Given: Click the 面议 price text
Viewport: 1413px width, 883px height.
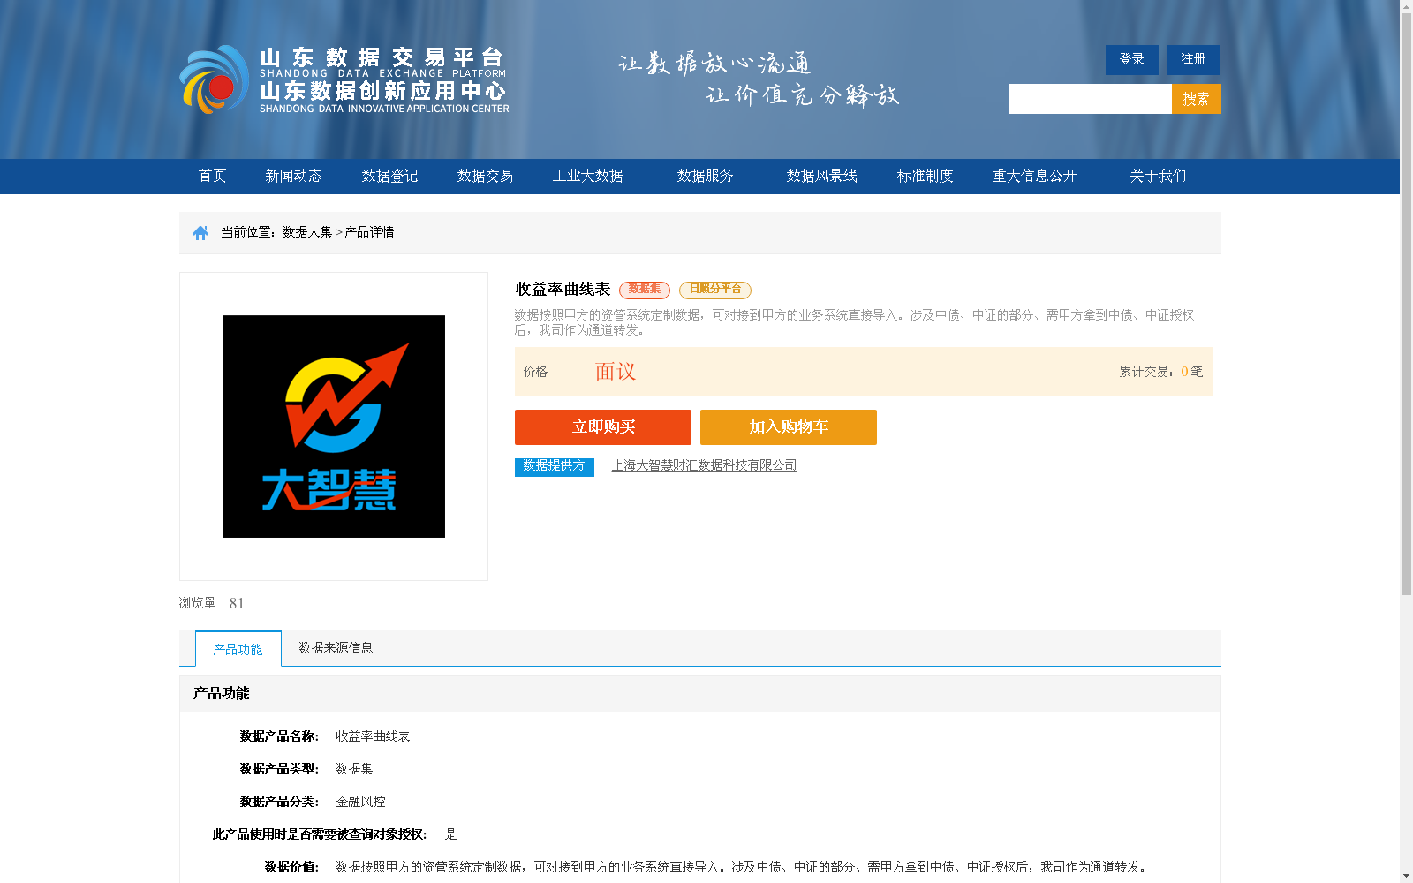Looking at the screenshot, I should 616,372.
